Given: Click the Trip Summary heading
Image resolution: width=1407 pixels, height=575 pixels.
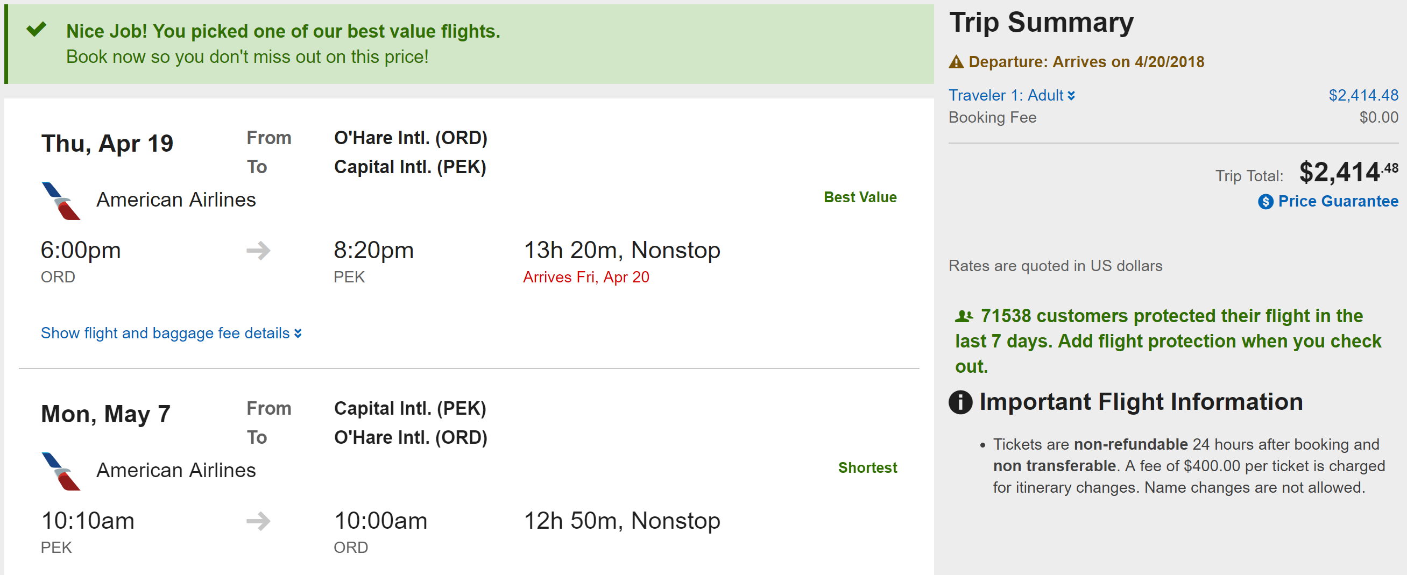Looking at the screenshot, I should click(1041, 23).
